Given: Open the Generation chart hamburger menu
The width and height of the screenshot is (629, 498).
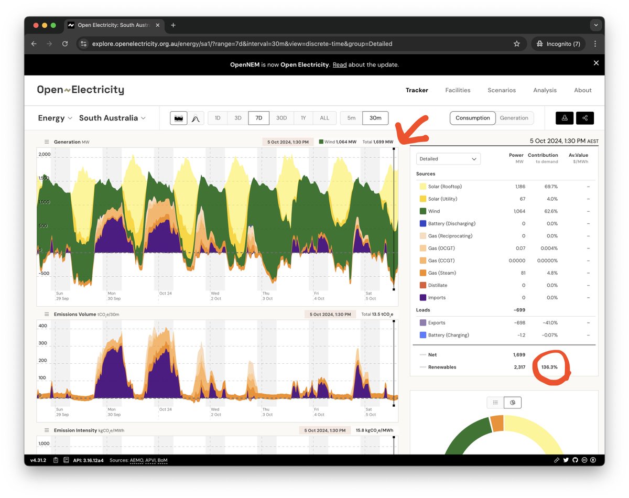Looking at the screenshot, I should pyautogui.click(x=47, y=142).
